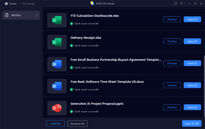205x129 pixels.
Task: Preview the Partnership Buyout Agreement document
Action: tap(172, 63)
